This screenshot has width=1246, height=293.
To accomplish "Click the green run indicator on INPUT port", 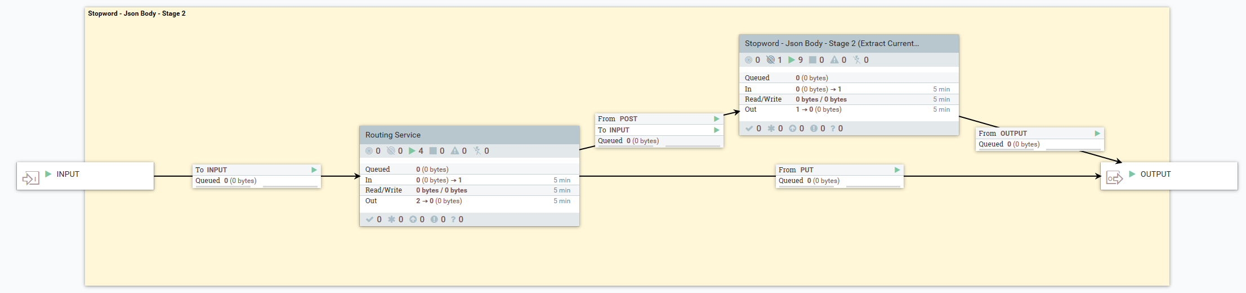I will tap(48, 174).
